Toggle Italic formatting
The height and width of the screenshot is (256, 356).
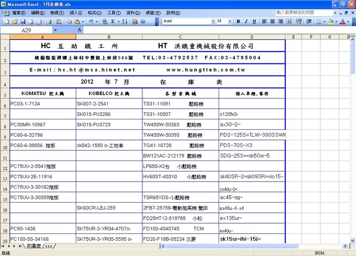tap(246, 21)
